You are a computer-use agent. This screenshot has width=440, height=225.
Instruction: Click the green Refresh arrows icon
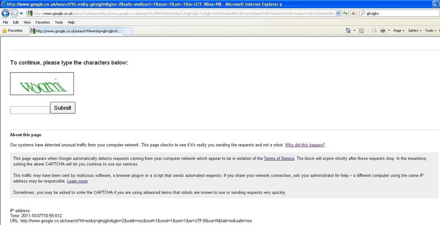click(345, 13)
